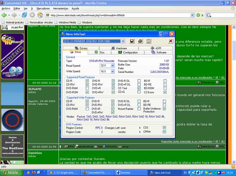Open the Hotmail gratuito bookmark
The width and height of the screenshot is (236, 176).
(x=13, y=22)
